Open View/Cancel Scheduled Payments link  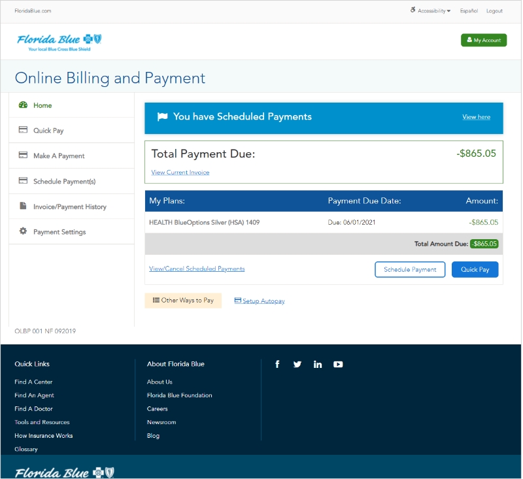[x=197, y=269]
